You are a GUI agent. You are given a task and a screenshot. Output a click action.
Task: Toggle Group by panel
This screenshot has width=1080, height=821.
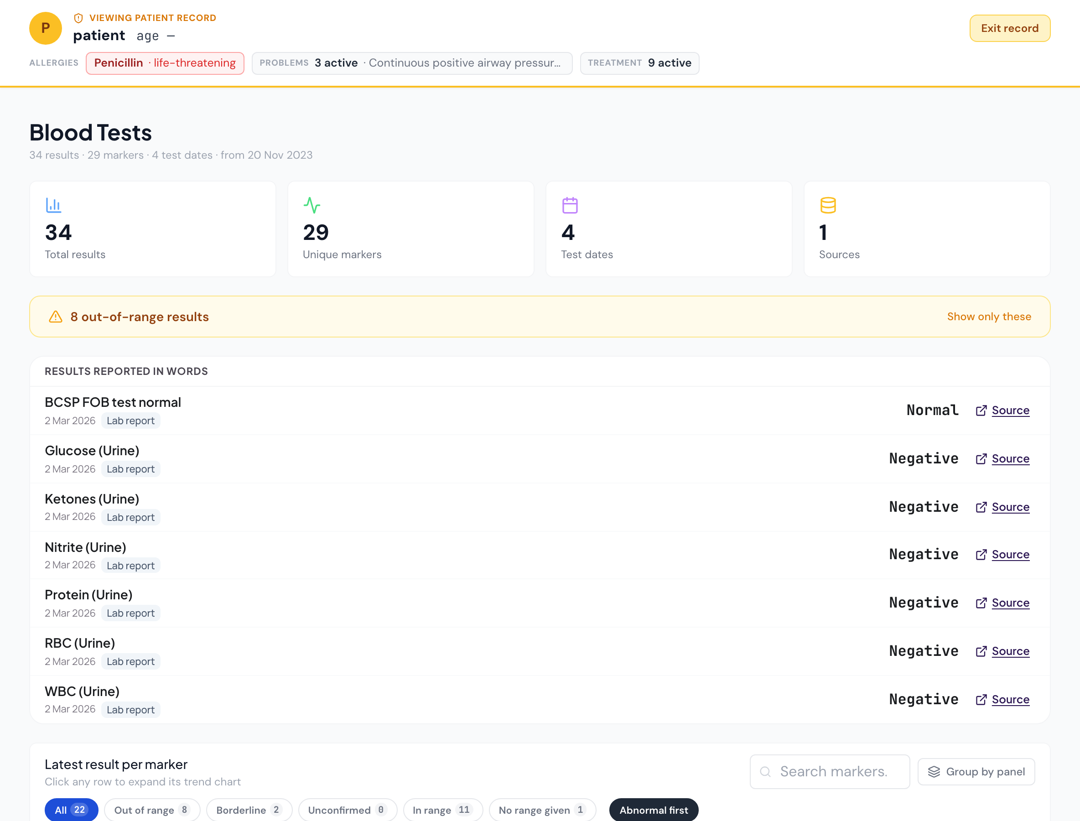point(976,772)
